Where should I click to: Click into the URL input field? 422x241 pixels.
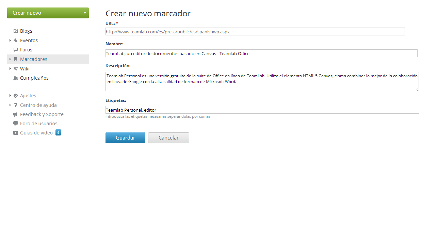(255, 32)
